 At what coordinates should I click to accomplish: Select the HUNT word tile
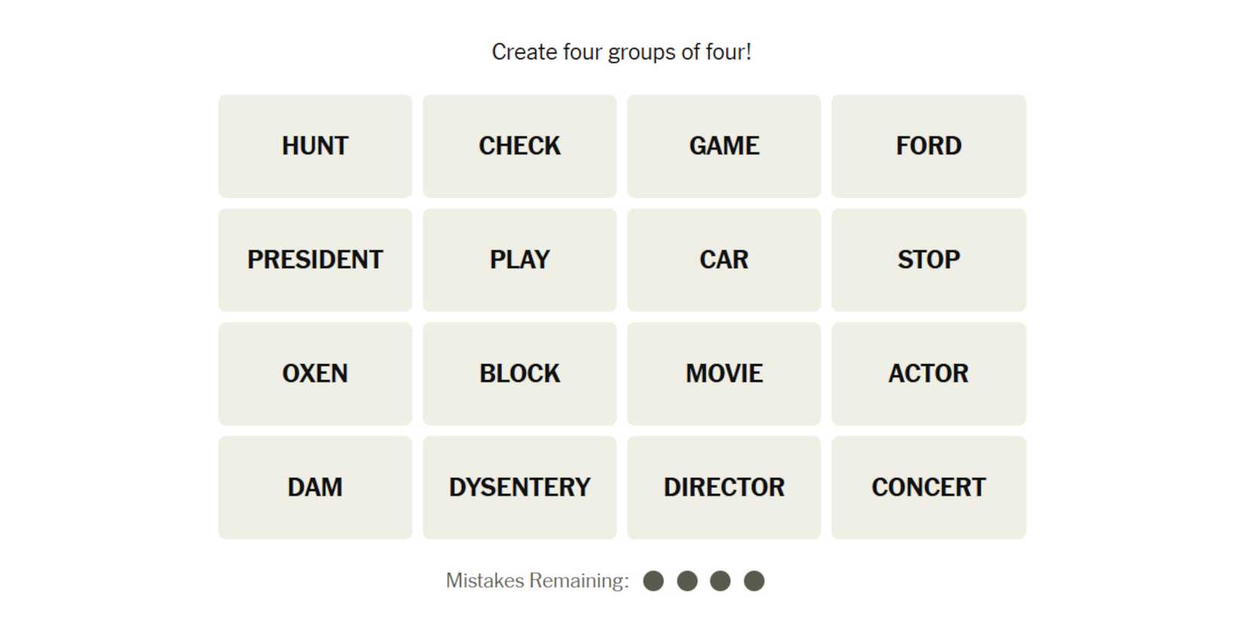[315, 146]
